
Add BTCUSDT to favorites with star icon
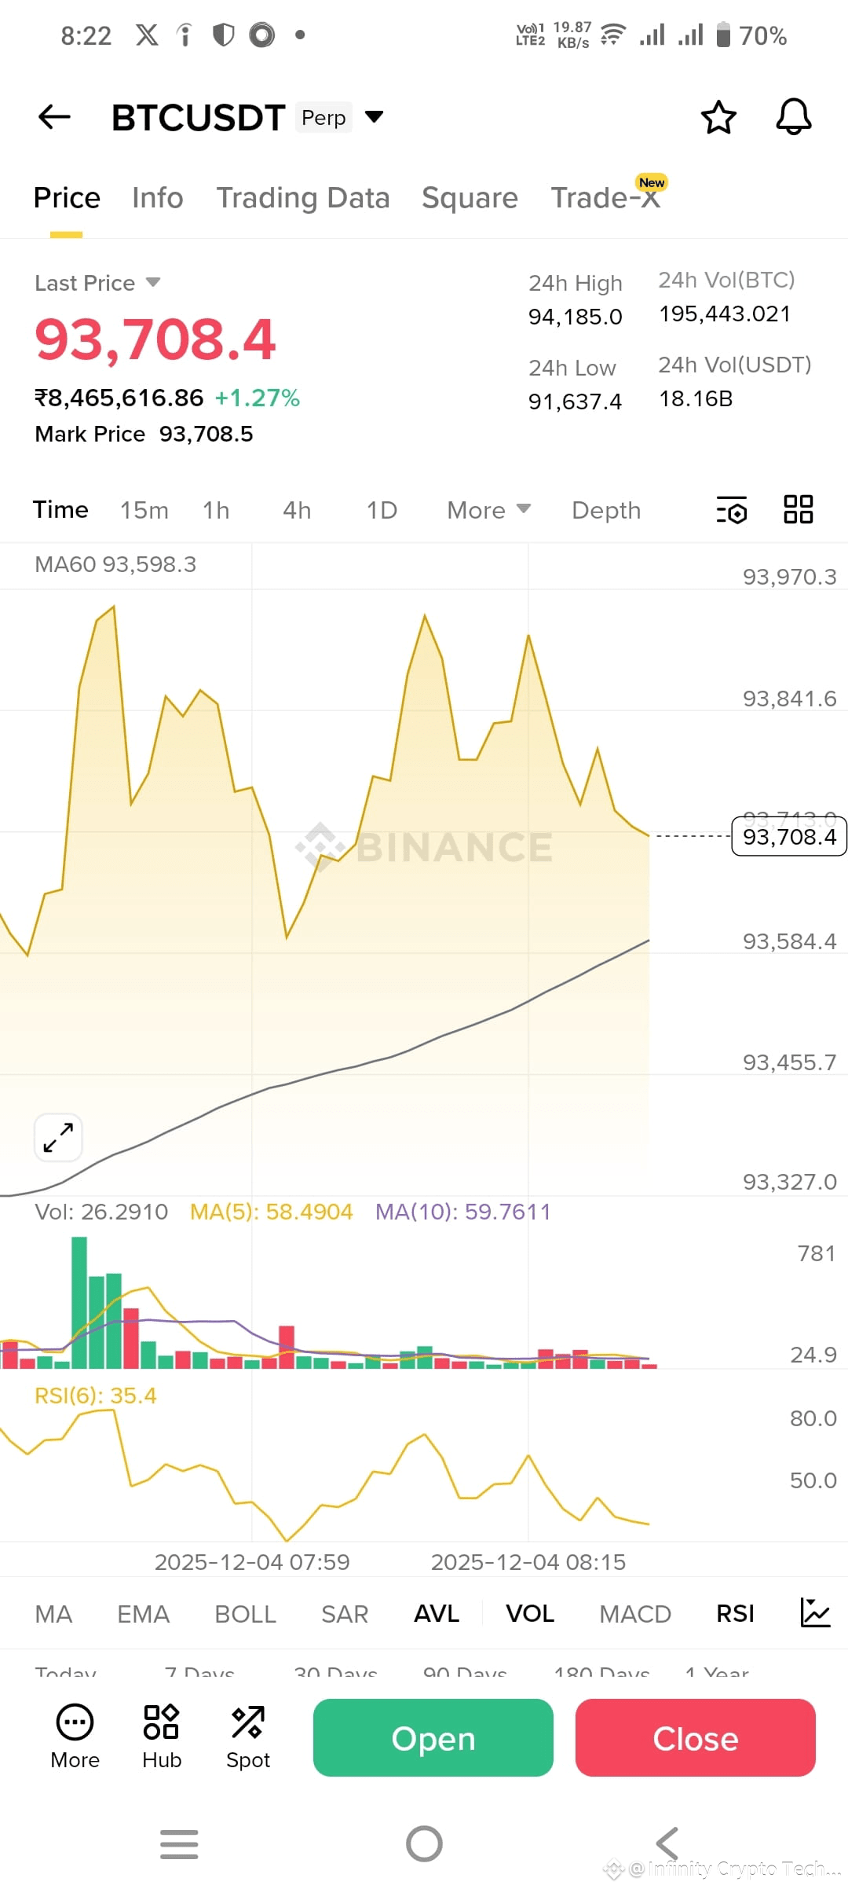coord(718,117)
